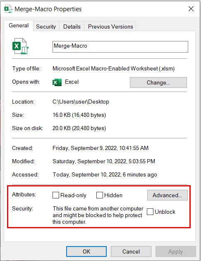The height and width of the screenshot is (261, 201).
Task: Click the Location path C:\Users\user\Desktop
Action: click(81, 101)
